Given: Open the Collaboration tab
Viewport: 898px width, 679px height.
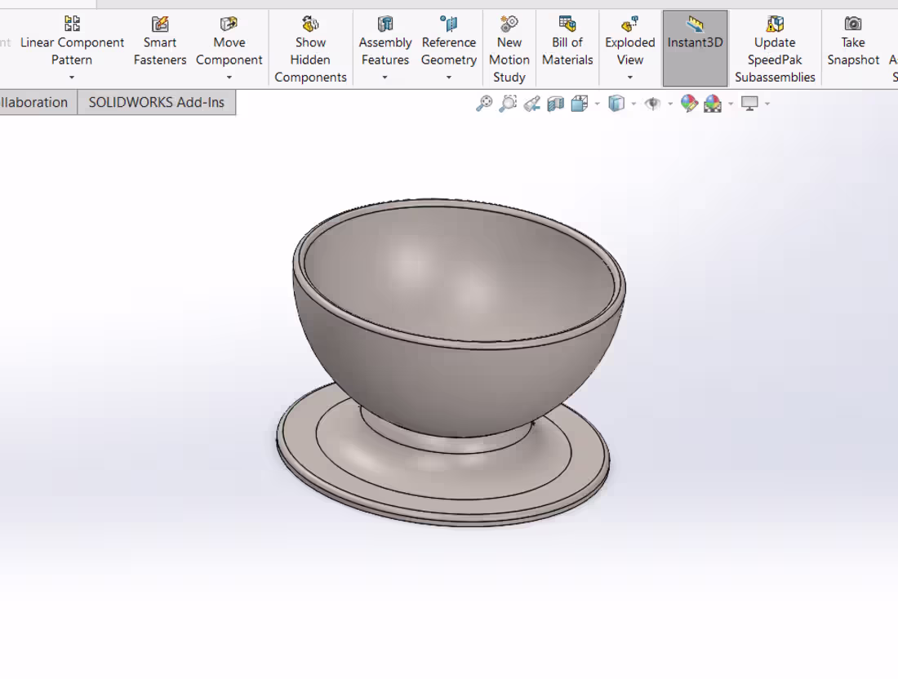Looking at the screenshot, I should [x=33, y=101].
